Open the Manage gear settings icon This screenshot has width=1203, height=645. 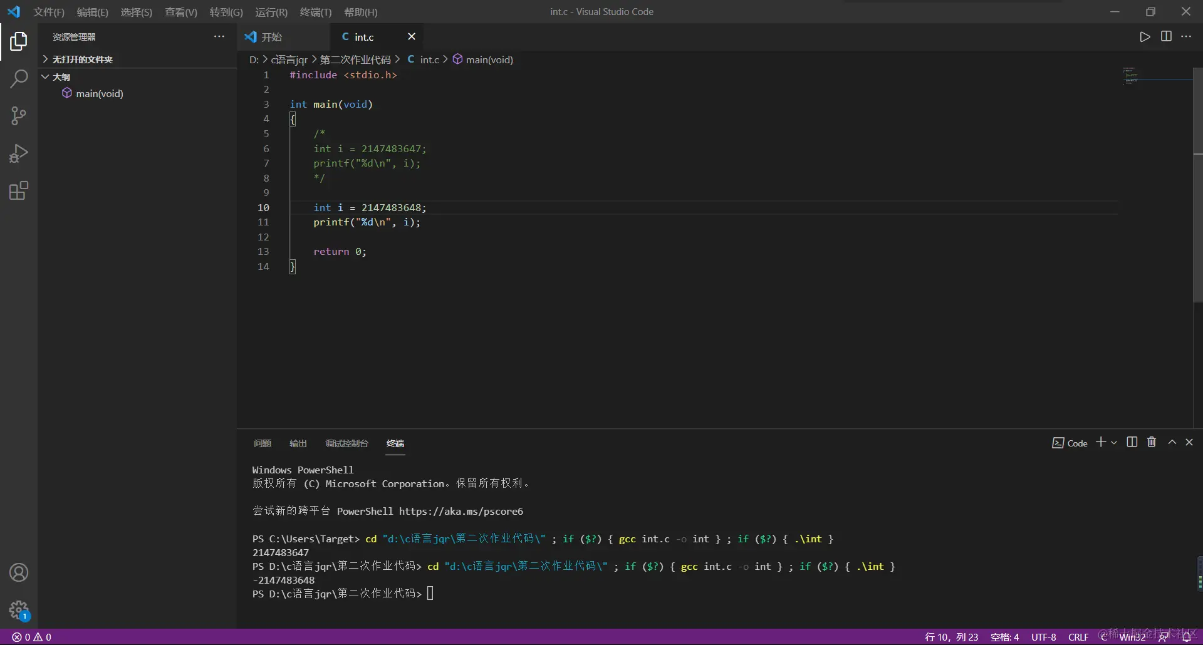[x=19, y=609]
